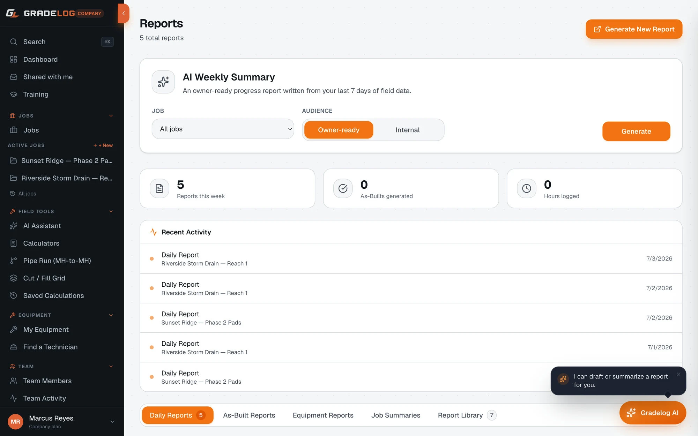Select the Internal audience option
The height and width of the screenshot is (436, 698).
tap(407, 130)
